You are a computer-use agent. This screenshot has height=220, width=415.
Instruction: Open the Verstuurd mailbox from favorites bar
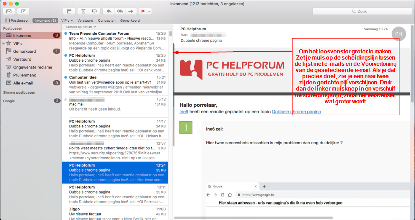[86, 20]
